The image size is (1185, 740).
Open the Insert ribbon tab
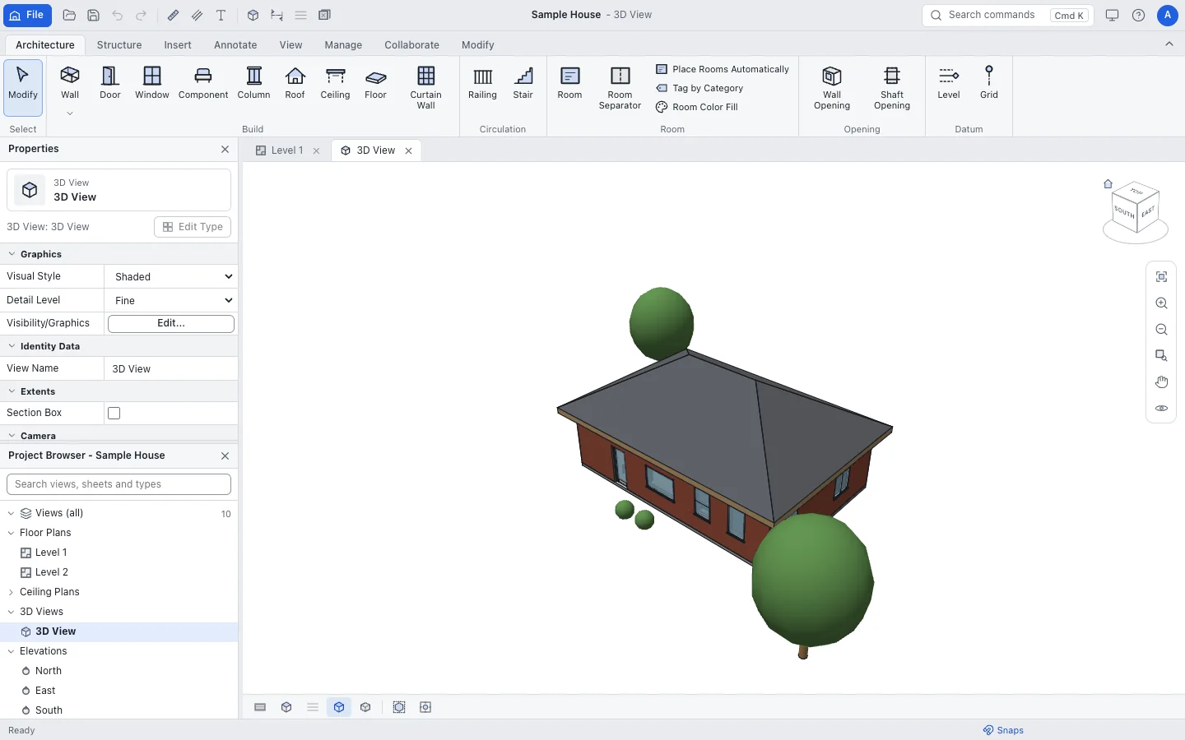coord(177,45)
